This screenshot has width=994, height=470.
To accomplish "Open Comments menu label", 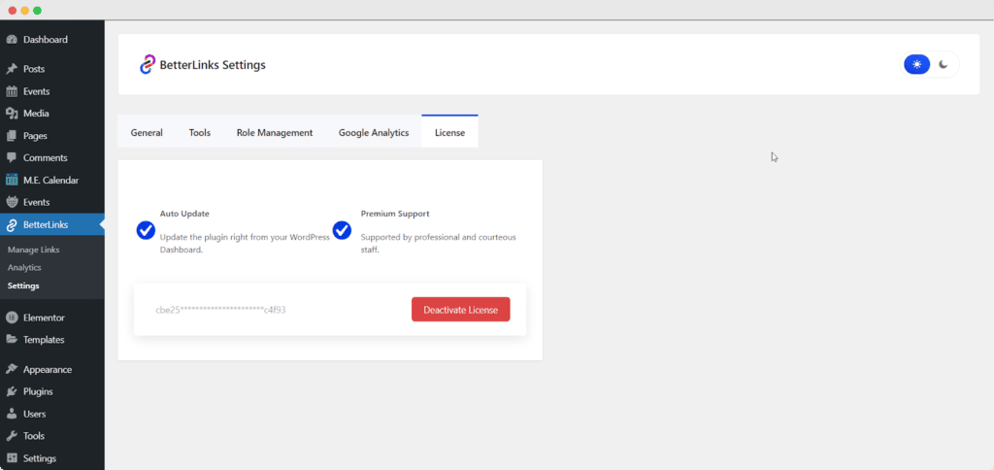I will click(45, 158).
